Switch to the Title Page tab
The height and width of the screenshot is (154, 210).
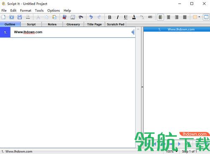pos(94,24)
